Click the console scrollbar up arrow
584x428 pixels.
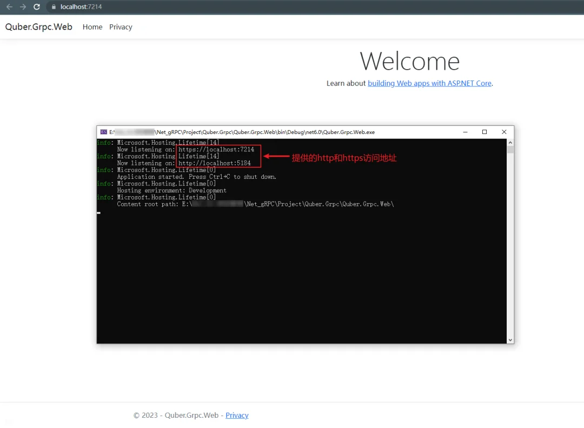[510, 143]
